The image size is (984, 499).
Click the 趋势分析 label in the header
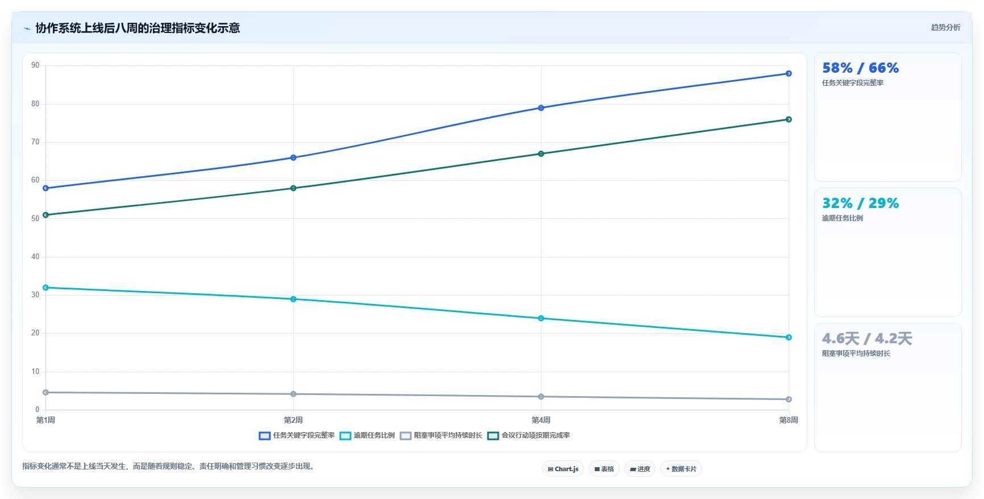[945, 27]
